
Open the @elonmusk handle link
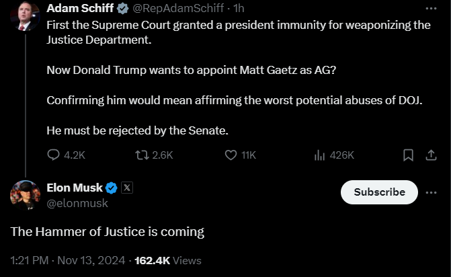pyautogui.click(x=77, y=202)
